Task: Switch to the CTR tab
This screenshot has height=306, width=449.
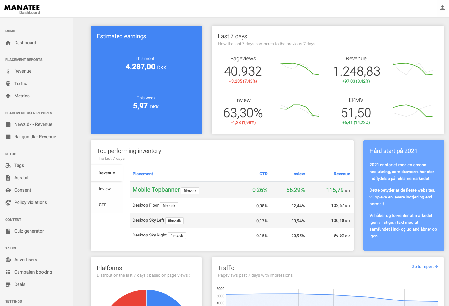Action: point(103,205)
